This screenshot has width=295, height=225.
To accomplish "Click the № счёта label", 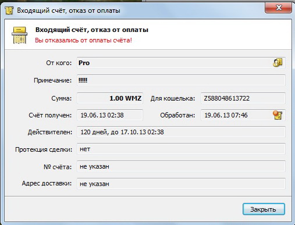I will click(58, 167).
